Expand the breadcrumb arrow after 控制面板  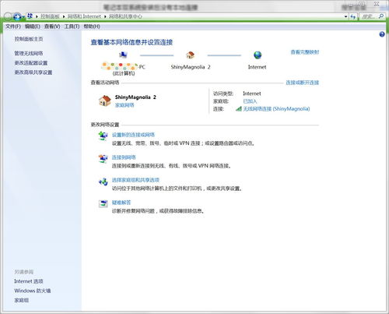tap(64, 16)
